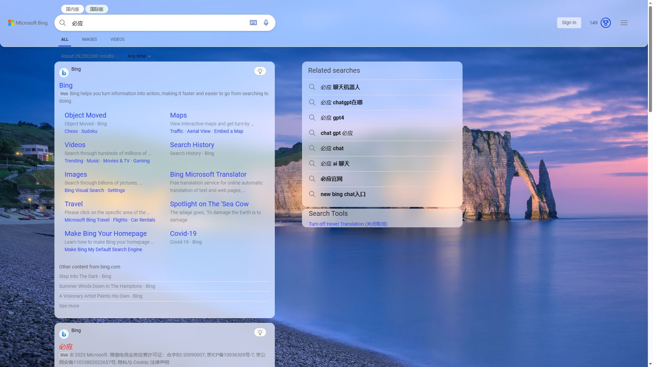
Task: Switch to the IMAGES tab
Action: pyautogui.click(x=89, y=39)
